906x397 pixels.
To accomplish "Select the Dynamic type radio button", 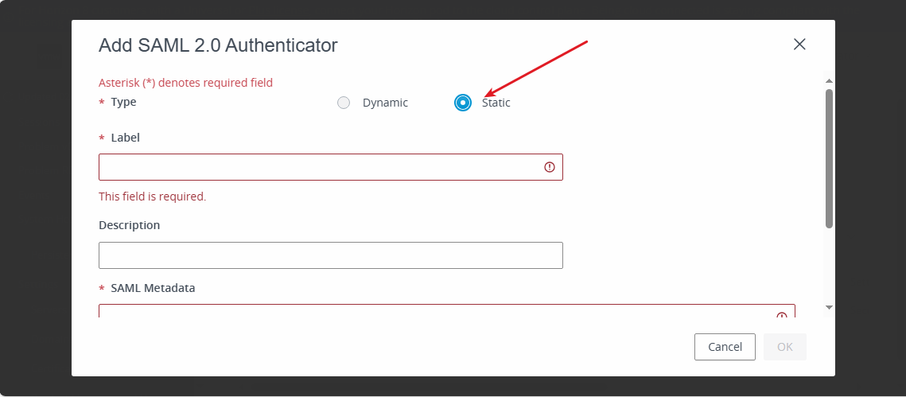I will (344, 103).
